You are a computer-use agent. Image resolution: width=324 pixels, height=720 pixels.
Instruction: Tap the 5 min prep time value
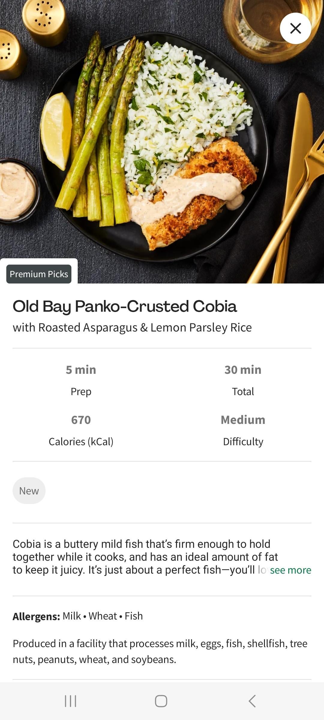[81, 370]
